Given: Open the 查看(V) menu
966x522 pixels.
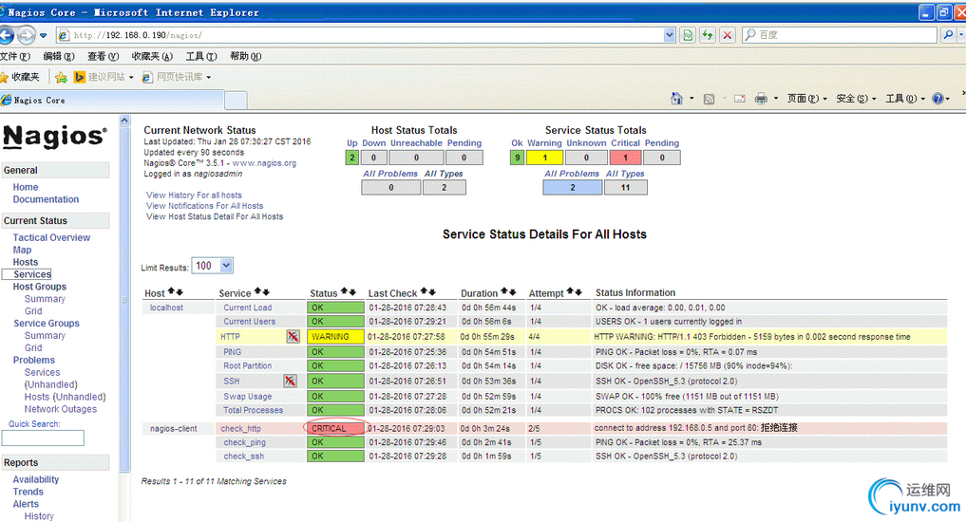Looking at the screenshot, I should pos(103,56).
